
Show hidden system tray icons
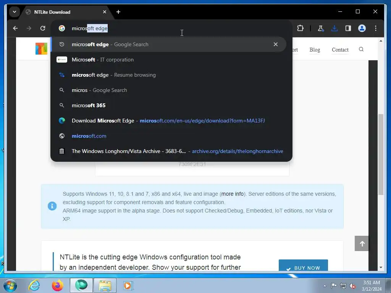(325, 286)
